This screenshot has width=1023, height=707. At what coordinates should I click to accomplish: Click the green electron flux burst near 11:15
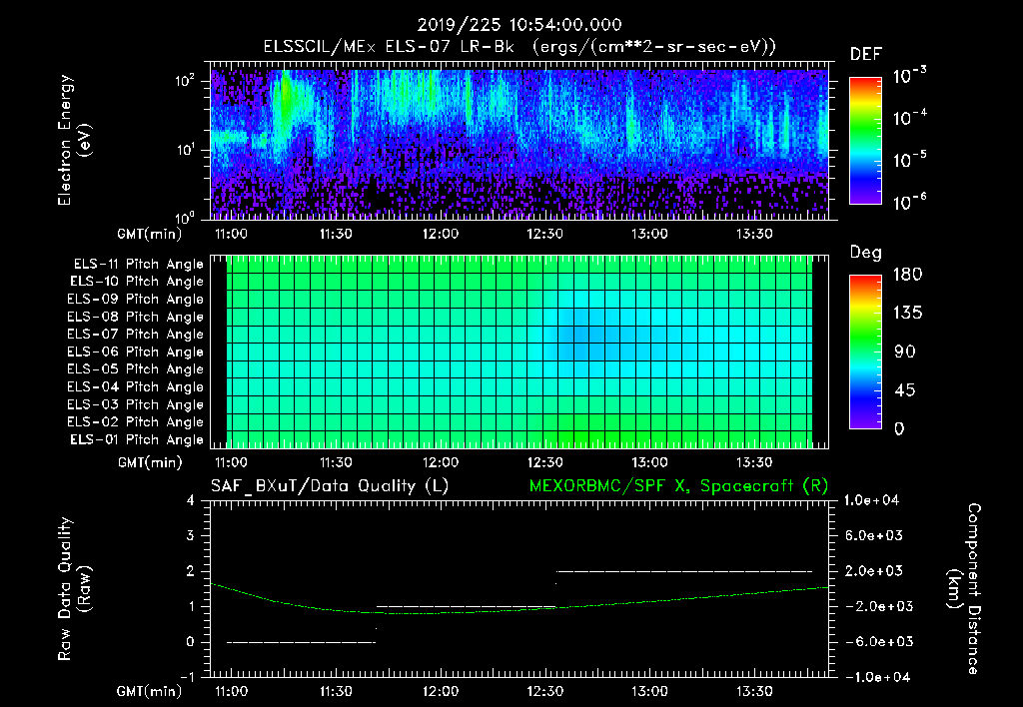(x=283, y=101)
